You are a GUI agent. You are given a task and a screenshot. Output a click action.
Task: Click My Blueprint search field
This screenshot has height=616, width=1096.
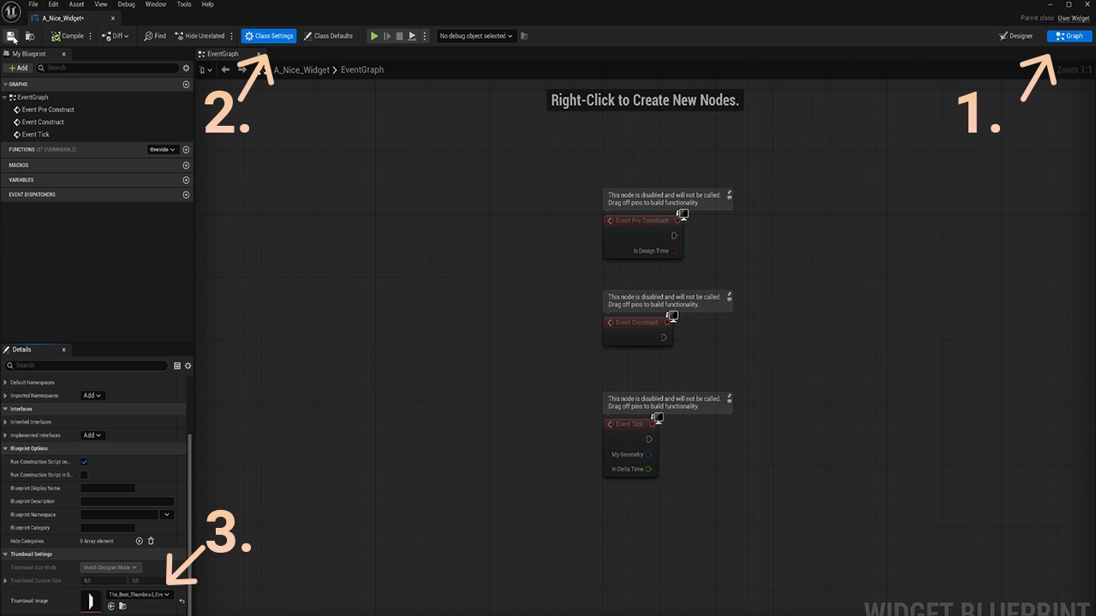[106, 68]
